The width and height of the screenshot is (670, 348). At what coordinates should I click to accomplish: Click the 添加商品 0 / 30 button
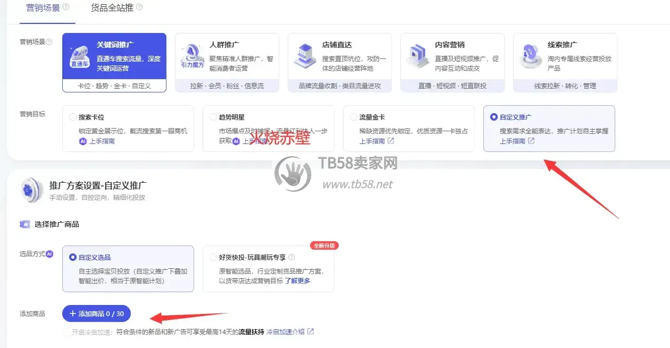tap(96, 313)
